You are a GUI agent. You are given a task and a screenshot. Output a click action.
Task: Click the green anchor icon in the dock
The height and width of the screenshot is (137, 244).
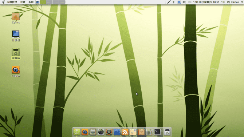(x=77, y=132)
